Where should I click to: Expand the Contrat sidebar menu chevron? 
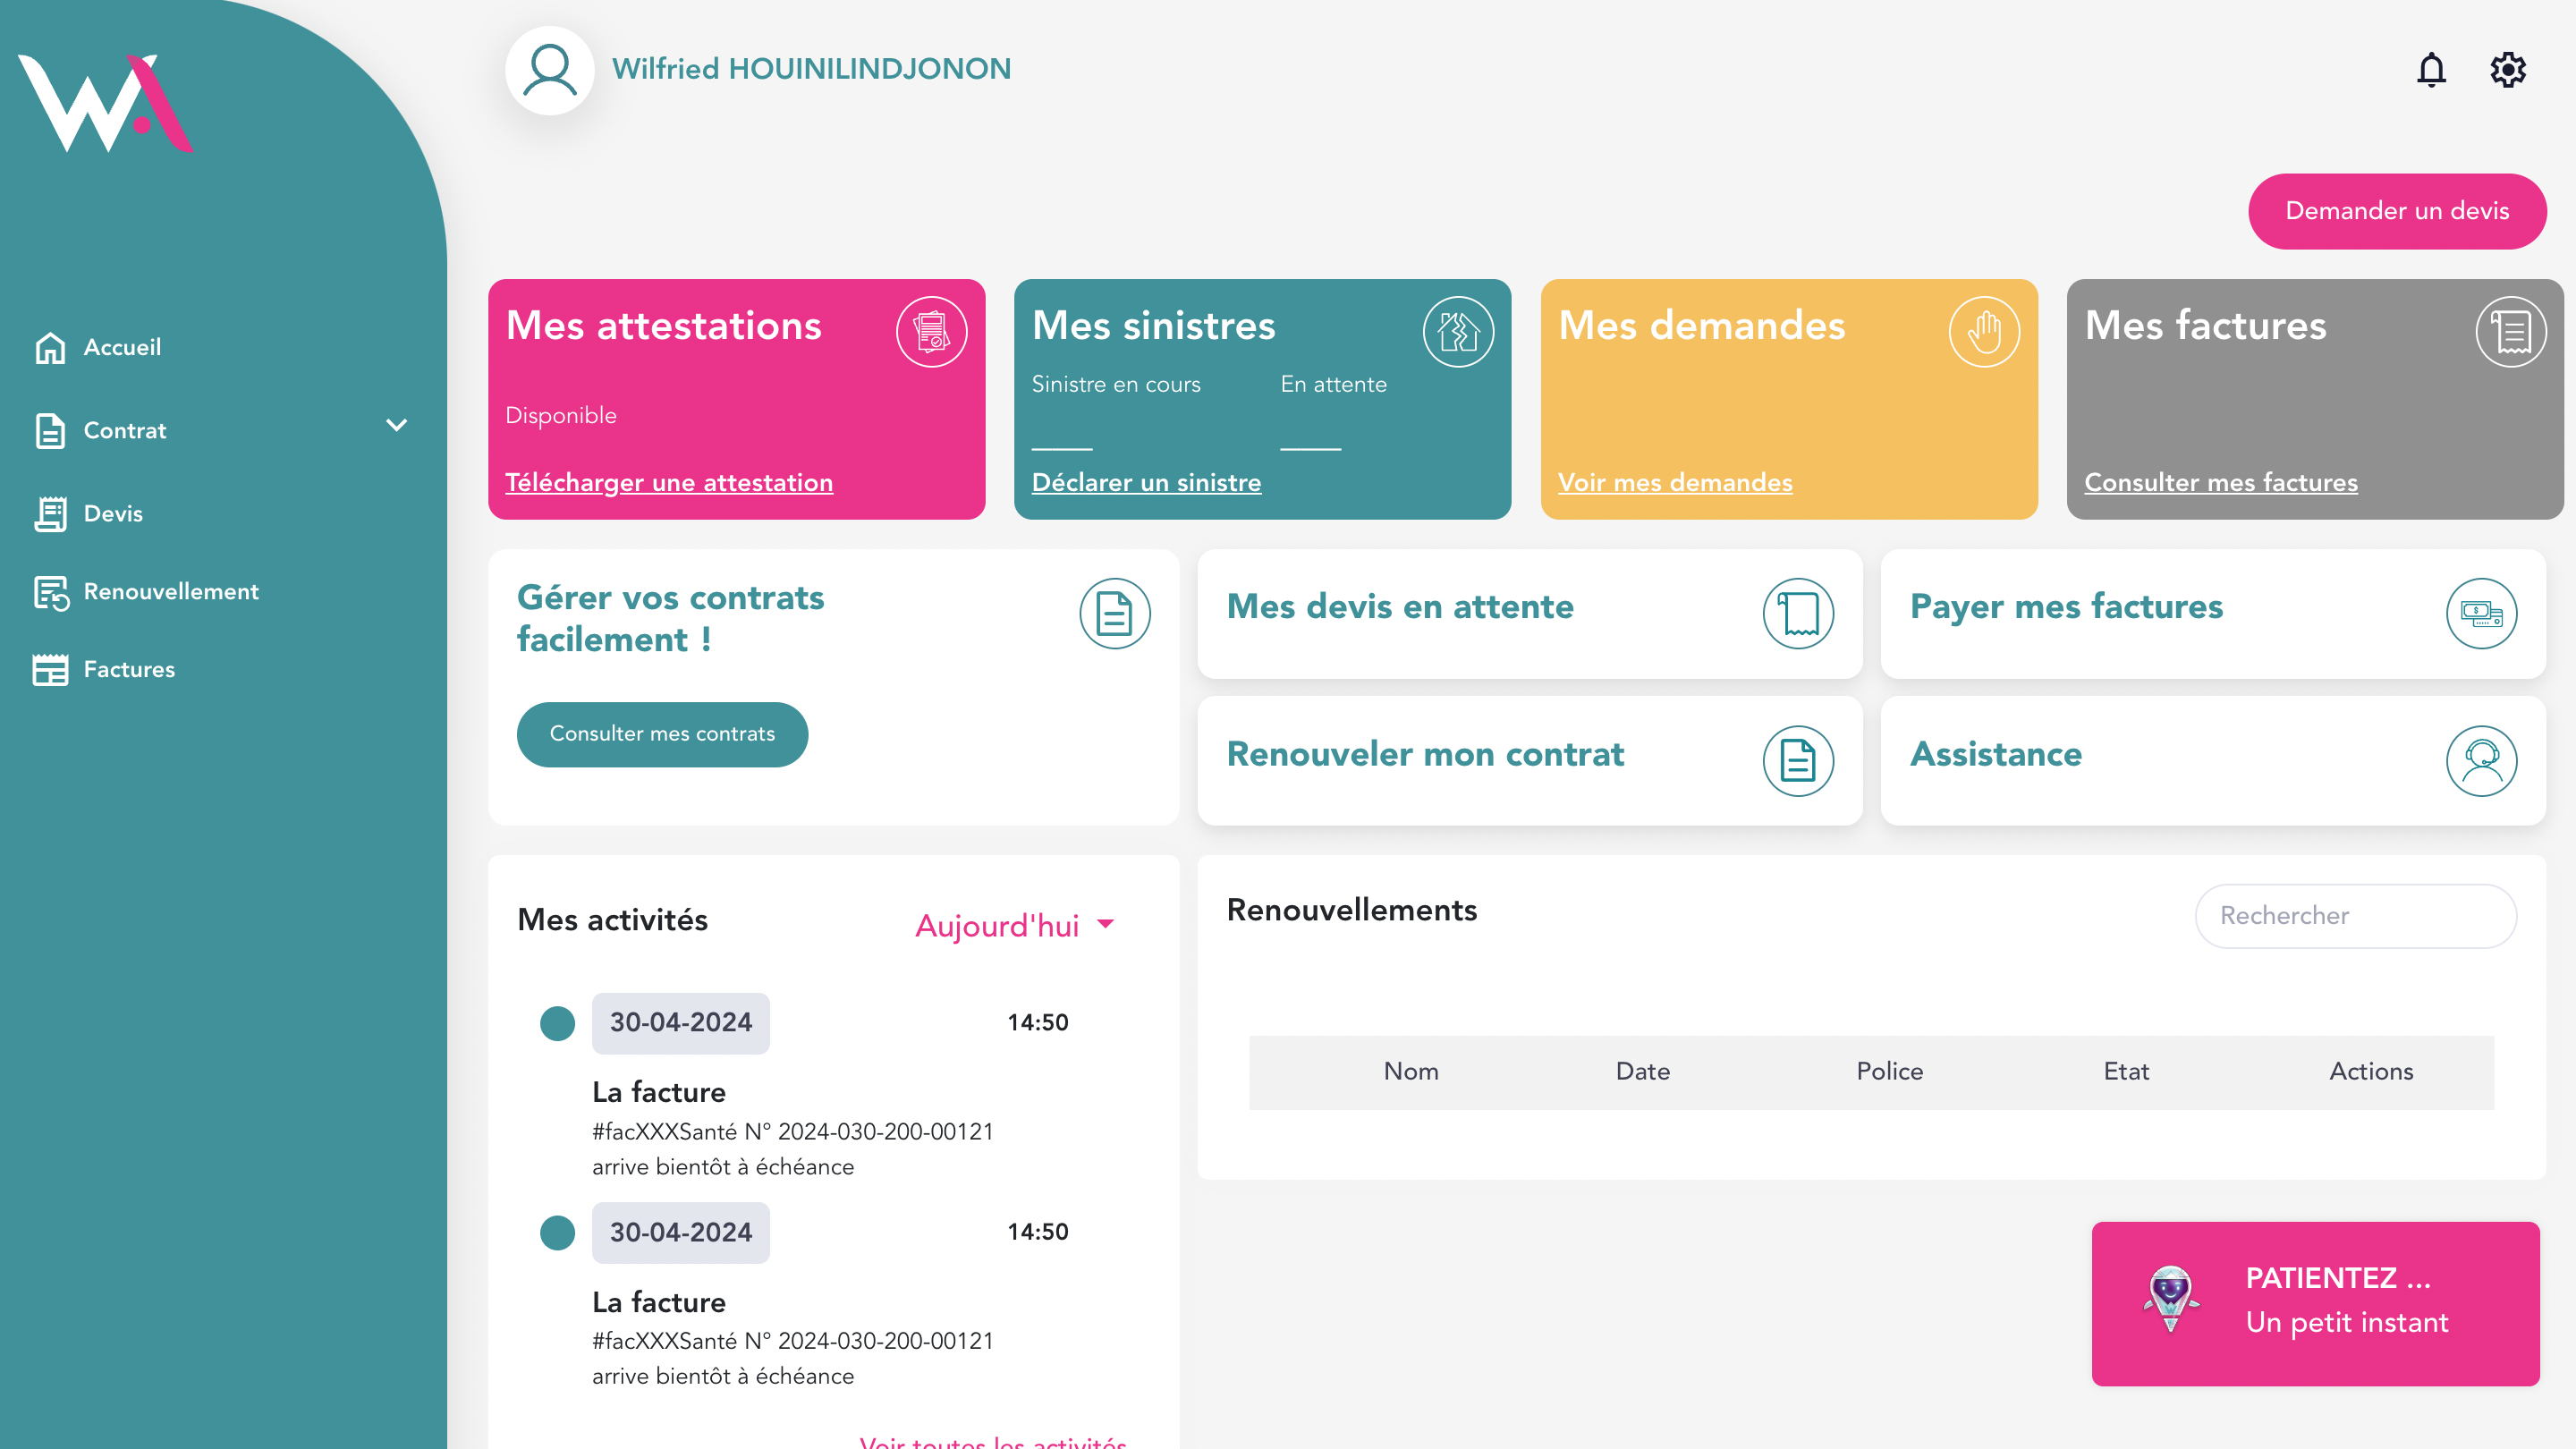coord(396,425)
